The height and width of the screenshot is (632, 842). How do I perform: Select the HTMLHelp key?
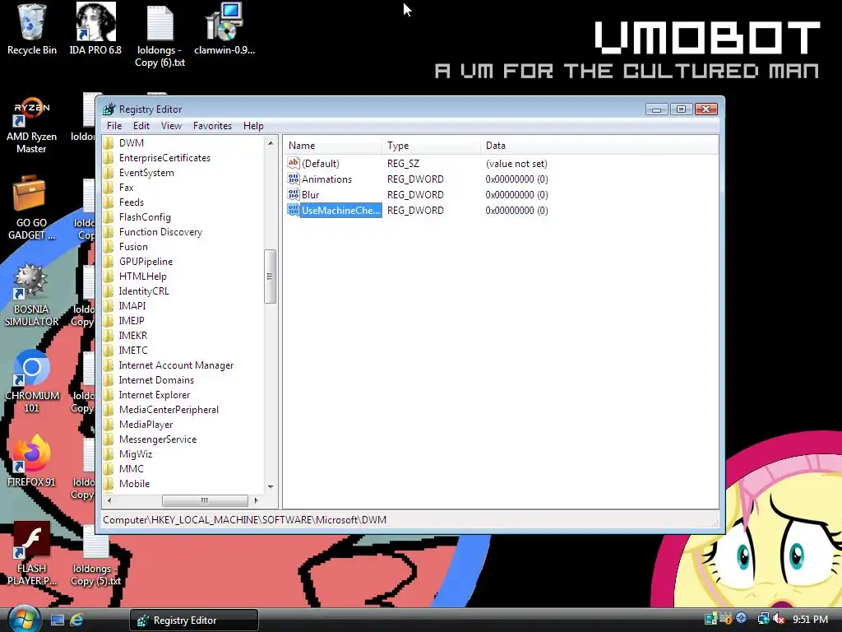pos(142,276)
